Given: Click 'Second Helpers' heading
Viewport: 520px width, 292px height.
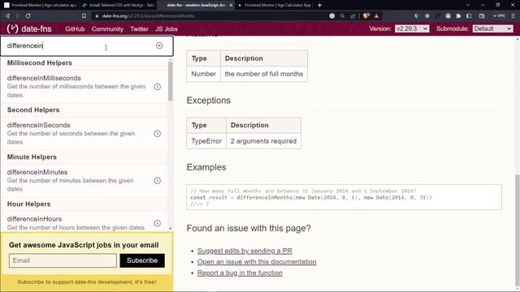Looking at the screenshot, I should tap(33, 110).
